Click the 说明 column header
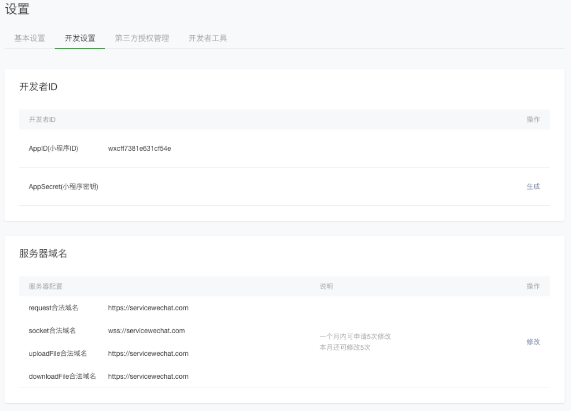Image resolution: width=571 pixels, height=411 pixels. tap(326, 286)
